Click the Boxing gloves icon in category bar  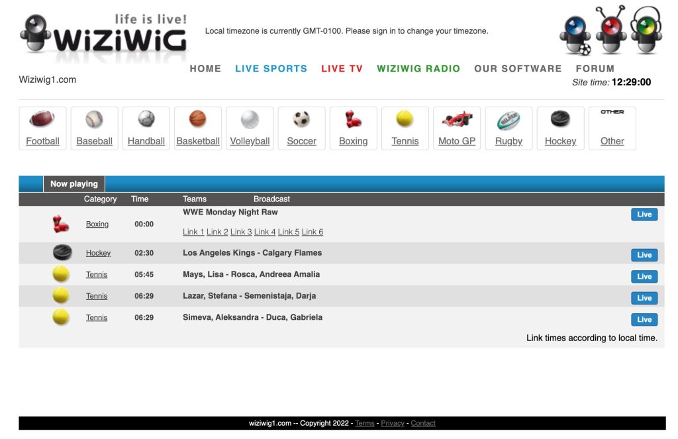(x=353, y=119)
